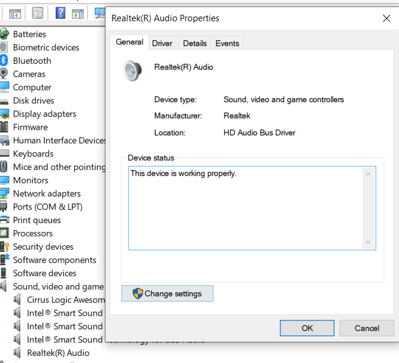
Task: Select Software devices tree item
Action: coord(45,273)
